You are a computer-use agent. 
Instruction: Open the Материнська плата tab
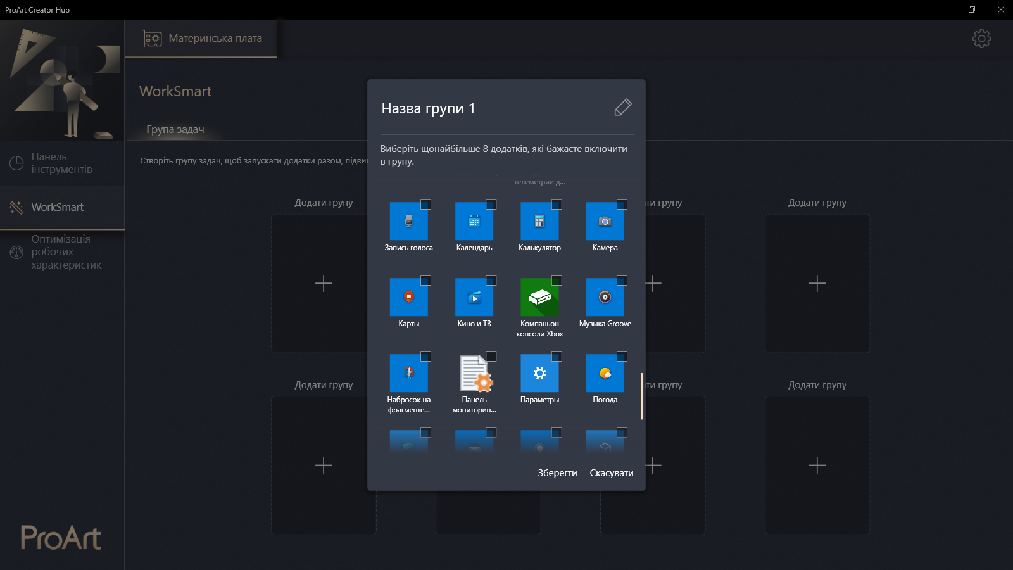(x=201, y=39)
